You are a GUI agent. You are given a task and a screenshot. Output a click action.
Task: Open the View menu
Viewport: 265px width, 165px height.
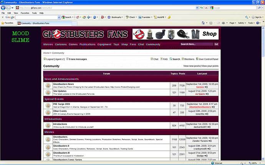tap(16, 13)
